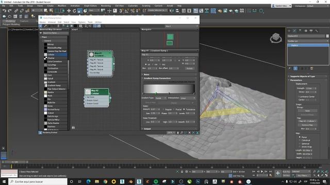Viewport: 330px width, 185px height.
Task: Select Gradient Ramp in the map browser list
Action: [56, 85]
